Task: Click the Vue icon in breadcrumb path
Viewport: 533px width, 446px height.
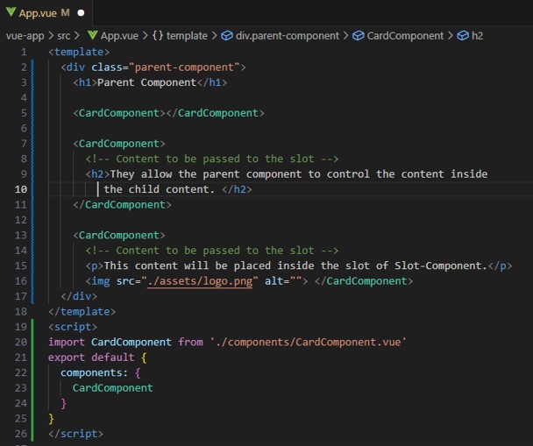Action: [x=92, y=35]
